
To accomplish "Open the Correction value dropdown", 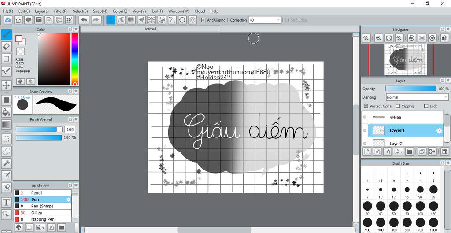I will (x=278, y=20).
